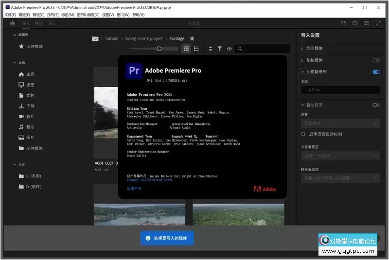Click the 法律声明 link in the About dialog
This screenshot has width=389, height=260.
[134, 188]
